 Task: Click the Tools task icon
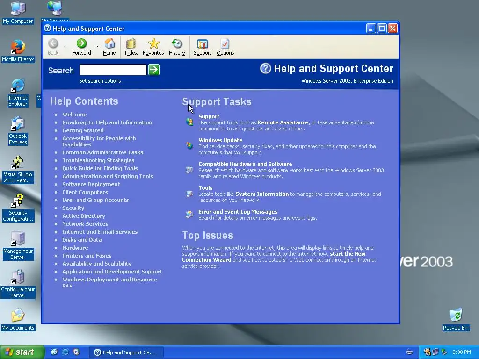[190, 194]
